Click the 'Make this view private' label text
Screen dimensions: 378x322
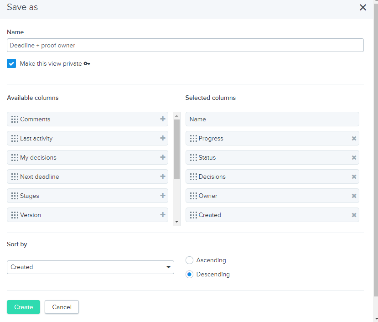(x=51, y=64)
